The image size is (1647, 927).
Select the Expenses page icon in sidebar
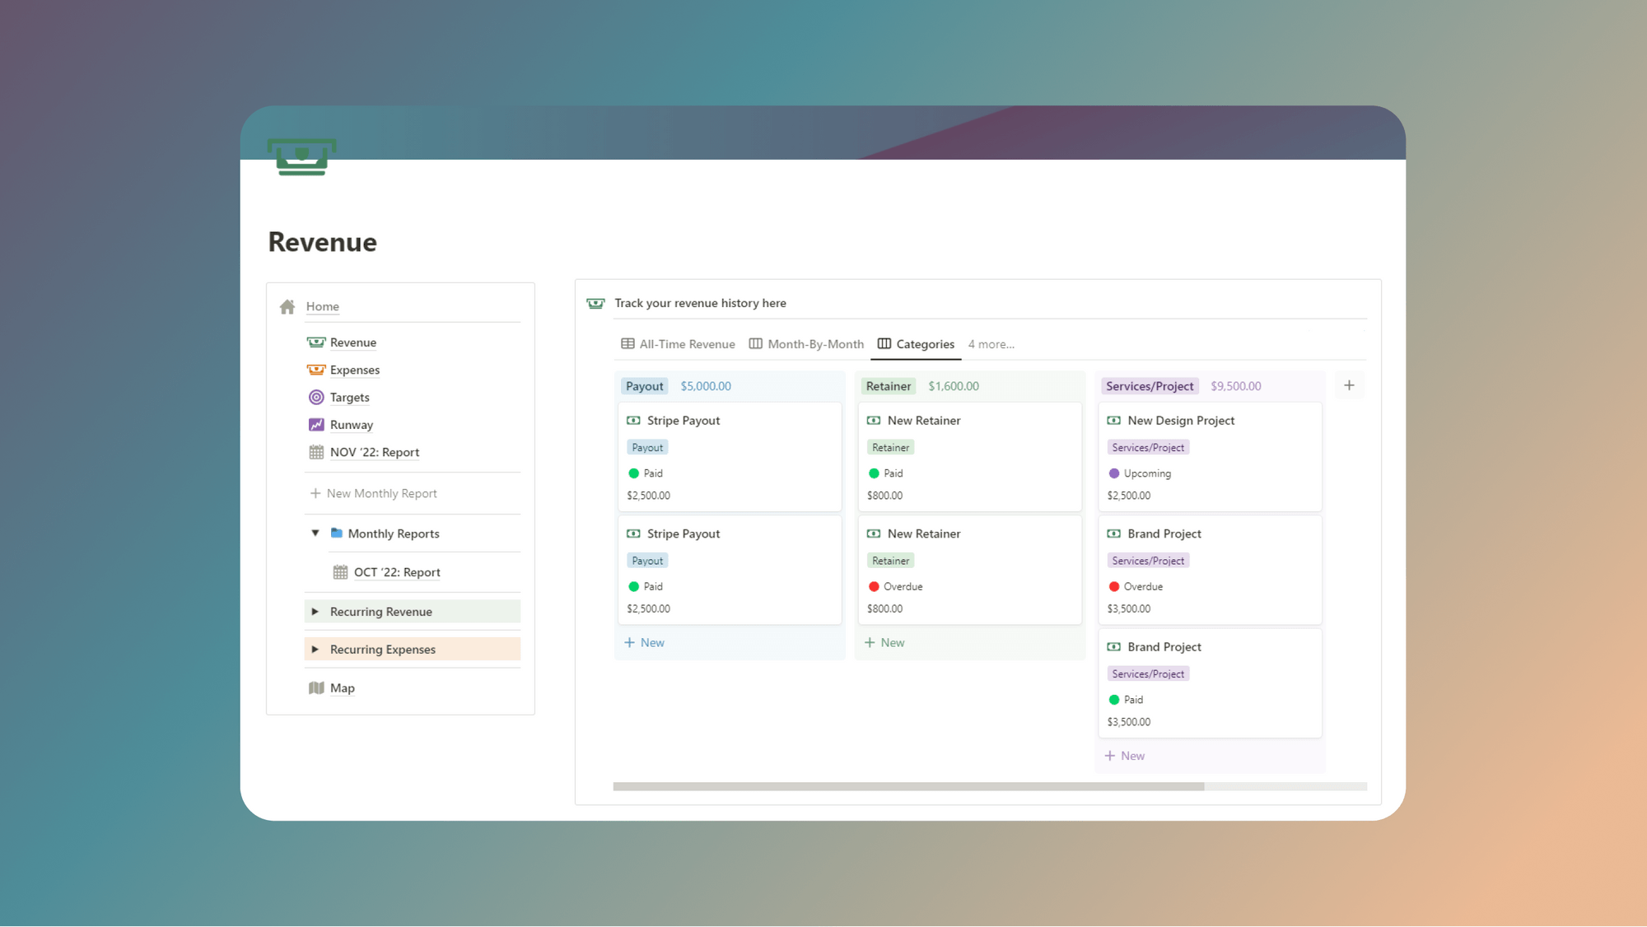(315, 370)
